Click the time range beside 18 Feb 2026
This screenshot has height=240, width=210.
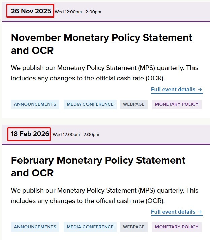click(x=76, y=135)
